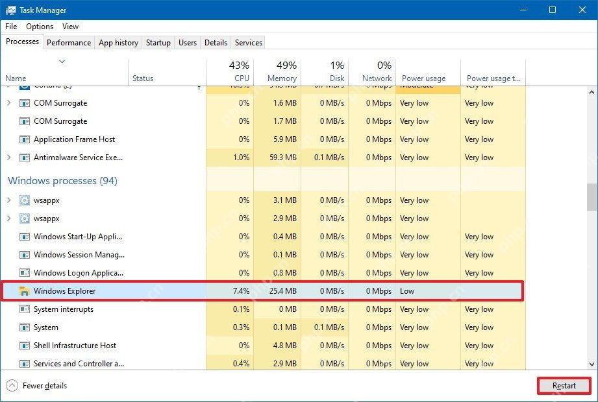598x402 pixels.
Task: Click the Fewer details link
Action: (x=45, y=386)
